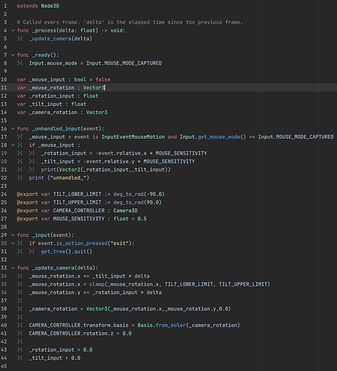Click 'Input.MOUSE_MODE_CAPTURED' on line 8
Image resolution: width=337 pixels, height=371 pixels.
click(x=124, y=63)
